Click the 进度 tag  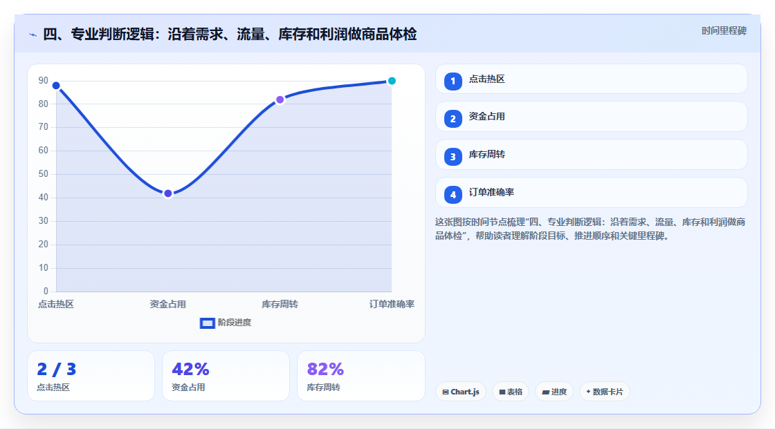coord(554,392)
